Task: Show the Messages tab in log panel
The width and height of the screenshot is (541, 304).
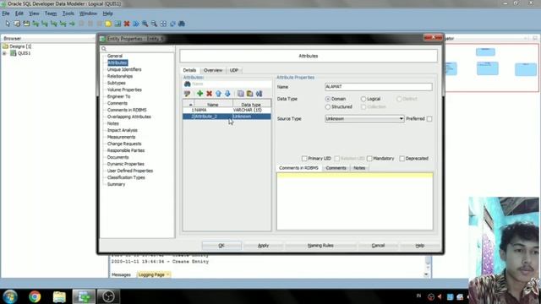Action: pos(121,274)
